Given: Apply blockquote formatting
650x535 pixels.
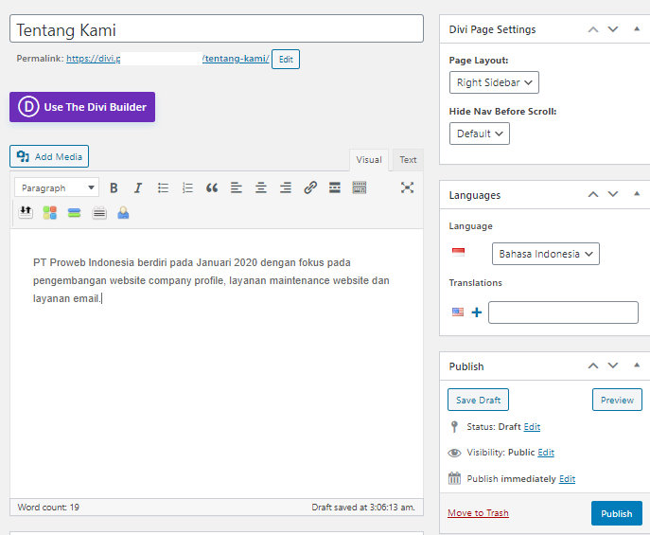Looking at the screenshot, I should (212, 187).
